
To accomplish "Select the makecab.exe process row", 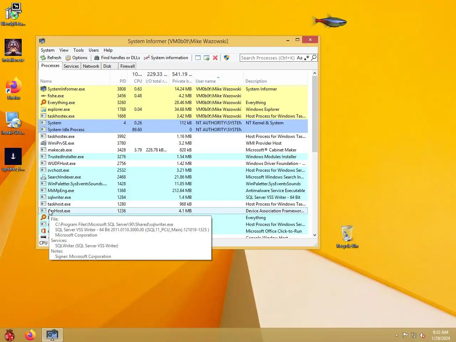I will 173,150.
